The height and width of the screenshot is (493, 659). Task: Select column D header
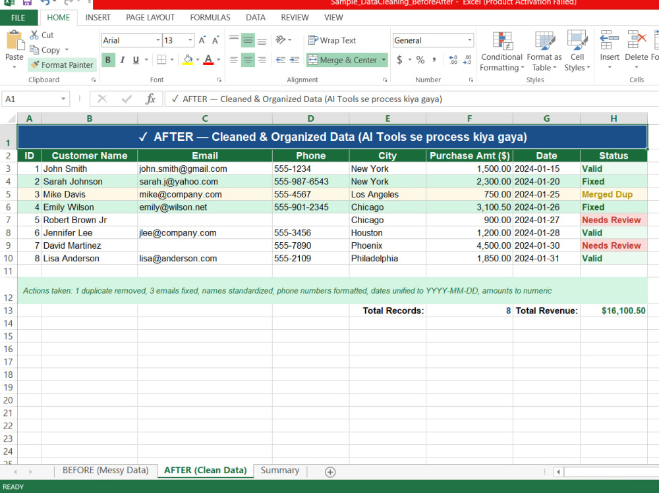point(310,118)
